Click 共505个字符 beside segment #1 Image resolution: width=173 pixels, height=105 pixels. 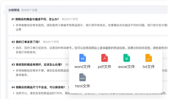click(x=70, y=19)
